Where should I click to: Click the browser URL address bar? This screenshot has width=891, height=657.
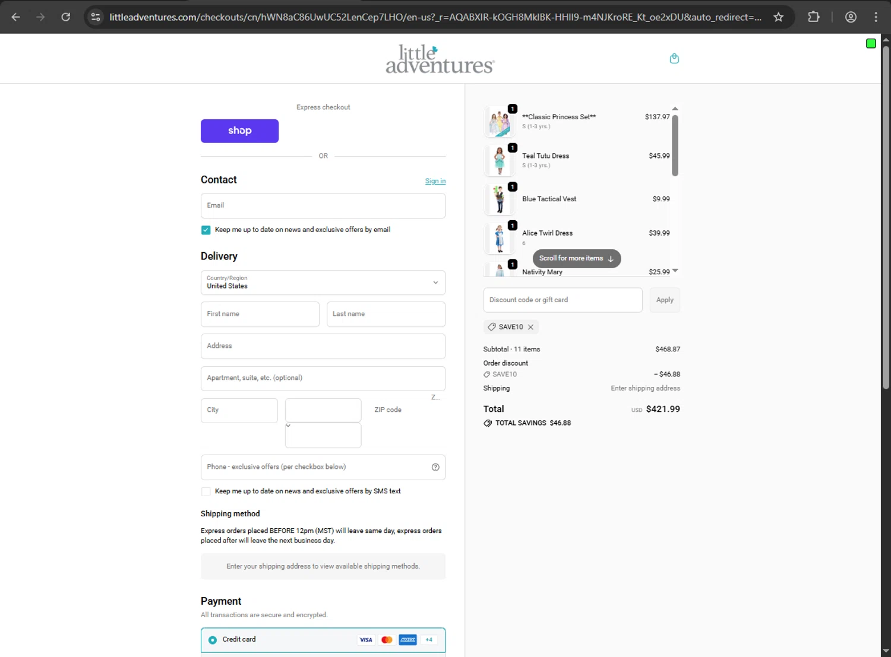tap(435, 17)
